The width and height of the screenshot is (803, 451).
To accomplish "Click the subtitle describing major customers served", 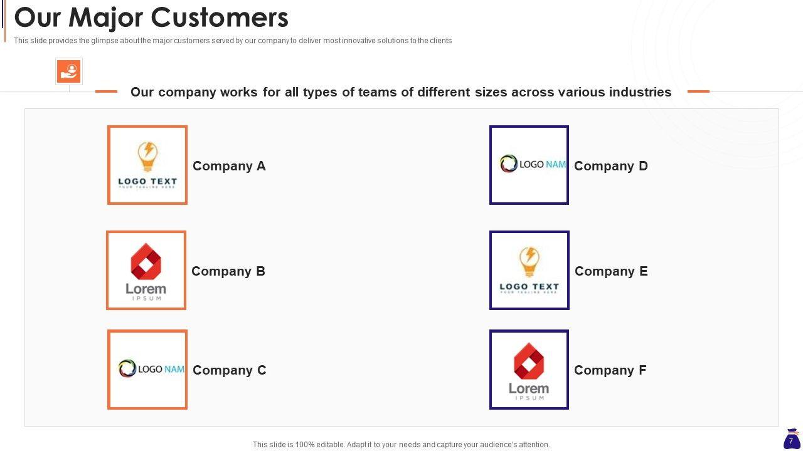I will [x=233, y=41].
